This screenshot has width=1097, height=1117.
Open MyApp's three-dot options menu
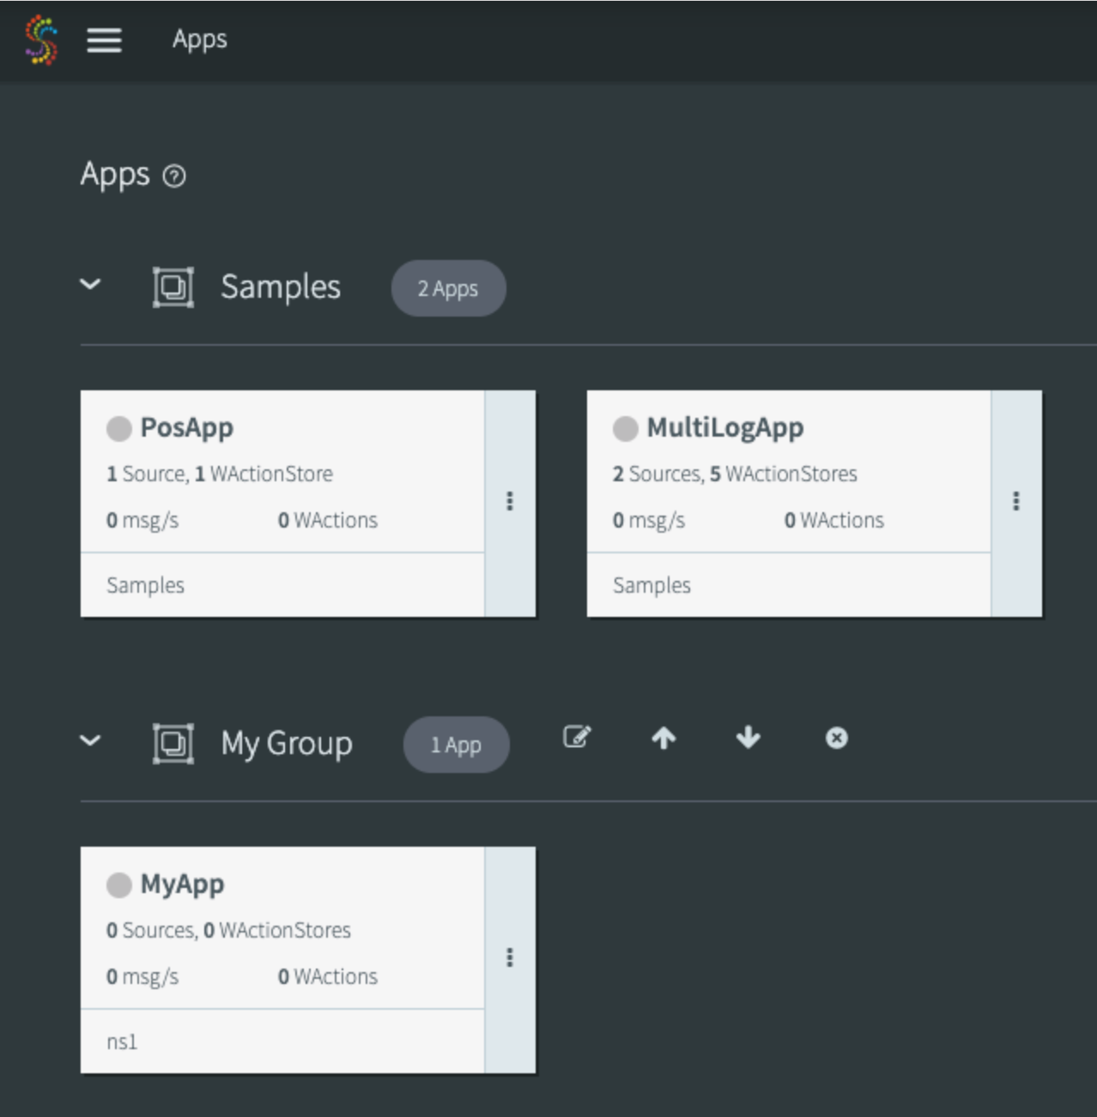coord(510,958)
